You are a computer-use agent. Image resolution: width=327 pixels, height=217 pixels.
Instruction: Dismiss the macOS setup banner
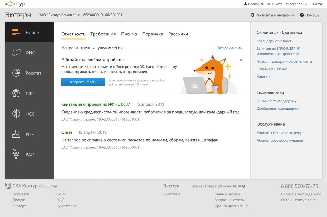click(x=241, y=60)
